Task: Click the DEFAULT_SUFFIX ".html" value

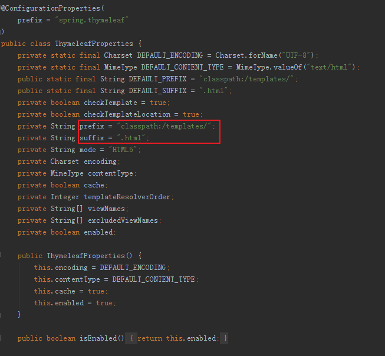Action: tap(213, 91)
